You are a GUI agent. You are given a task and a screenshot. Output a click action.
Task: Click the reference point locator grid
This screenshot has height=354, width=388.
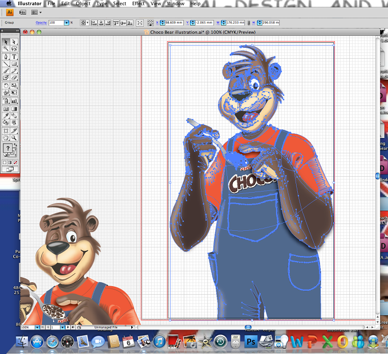click(x=150, y=23)
